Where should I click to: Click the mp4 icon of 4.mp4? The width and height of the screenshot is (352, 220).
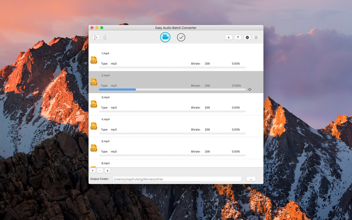point(94,126)
